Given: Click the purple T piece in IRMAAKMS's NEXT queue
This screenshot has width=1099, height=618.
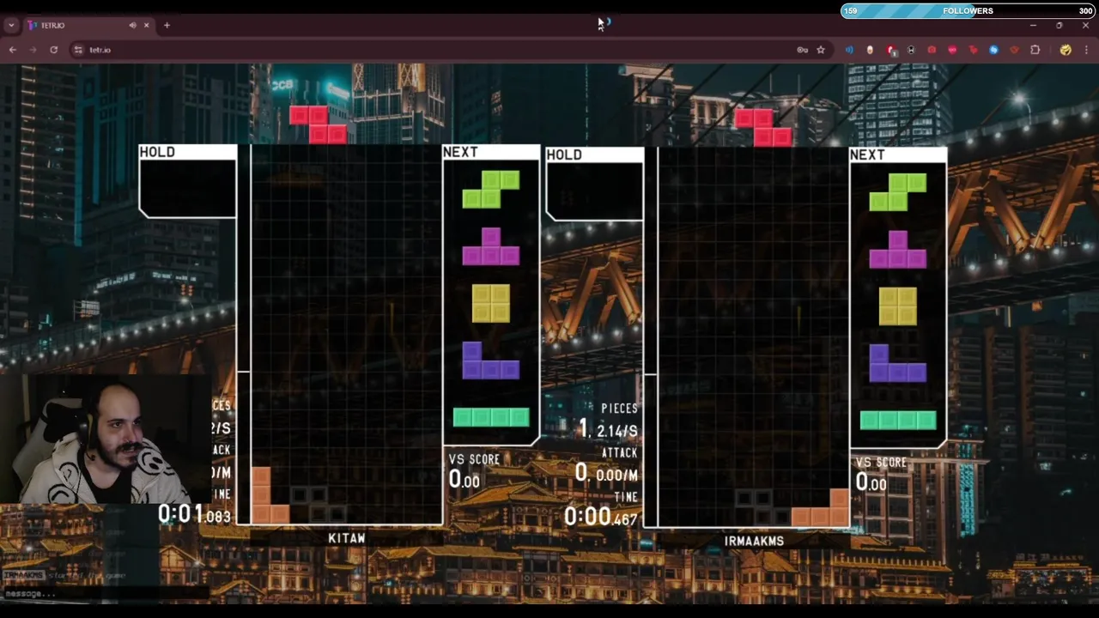Looking at the screenshot, I should point(898,249).
